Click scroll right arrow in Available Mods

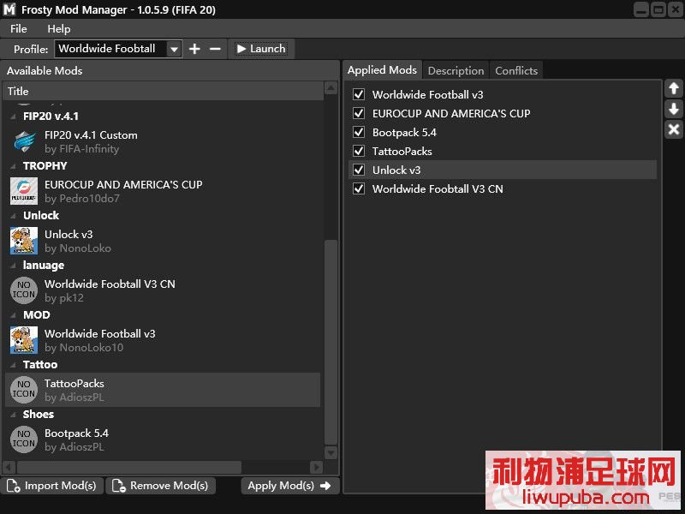(316, 467)
